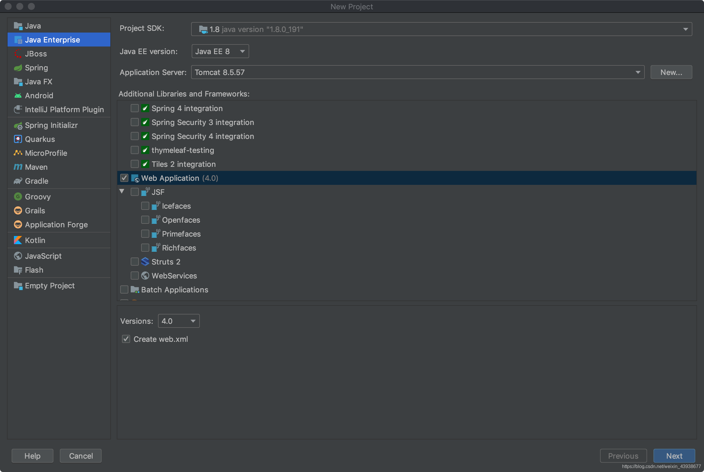Click the JavaScript globe icon
The width and height of the screenshot is (704, 472).
(x=18, y=256)
